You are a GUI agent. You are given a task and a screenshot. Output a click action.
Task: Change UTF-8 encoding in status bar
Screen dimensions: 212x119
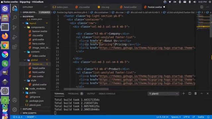[186, 117]
